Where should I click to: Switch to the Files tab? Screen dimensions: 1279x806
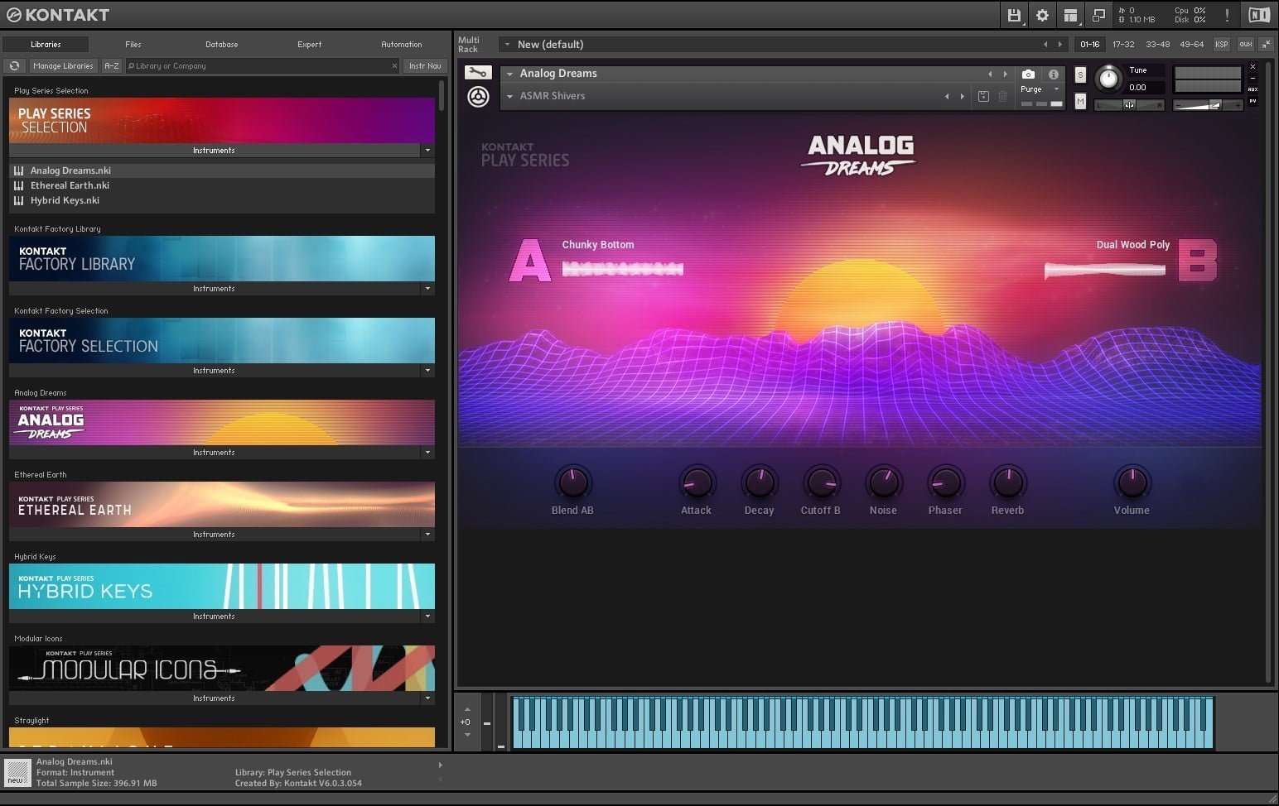133,44
